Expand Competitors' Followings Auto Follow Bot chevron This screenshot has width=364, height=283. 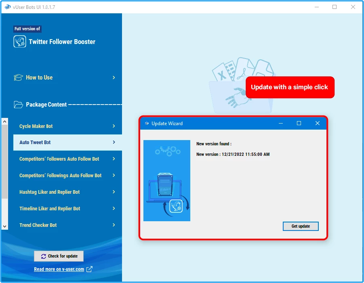coord(114,175)
